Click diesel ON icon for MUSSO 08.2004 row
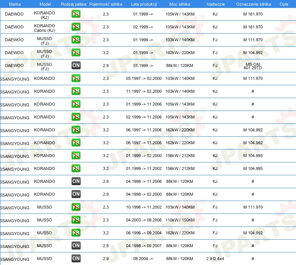Screen dimensions: 296x265 point(76,259)
